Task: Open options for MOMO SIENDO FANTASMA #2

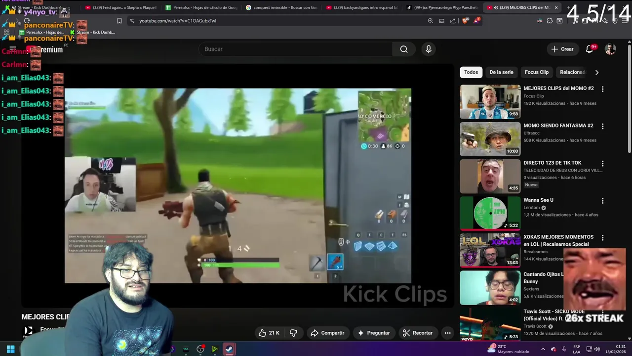Action: [x=602, y=126]
